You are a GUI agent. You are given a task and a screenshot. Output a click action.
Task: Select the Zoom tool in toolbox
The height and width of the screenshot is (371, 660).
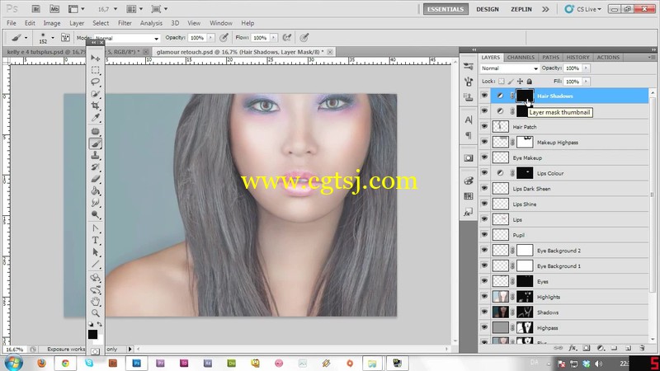(96, 313)
